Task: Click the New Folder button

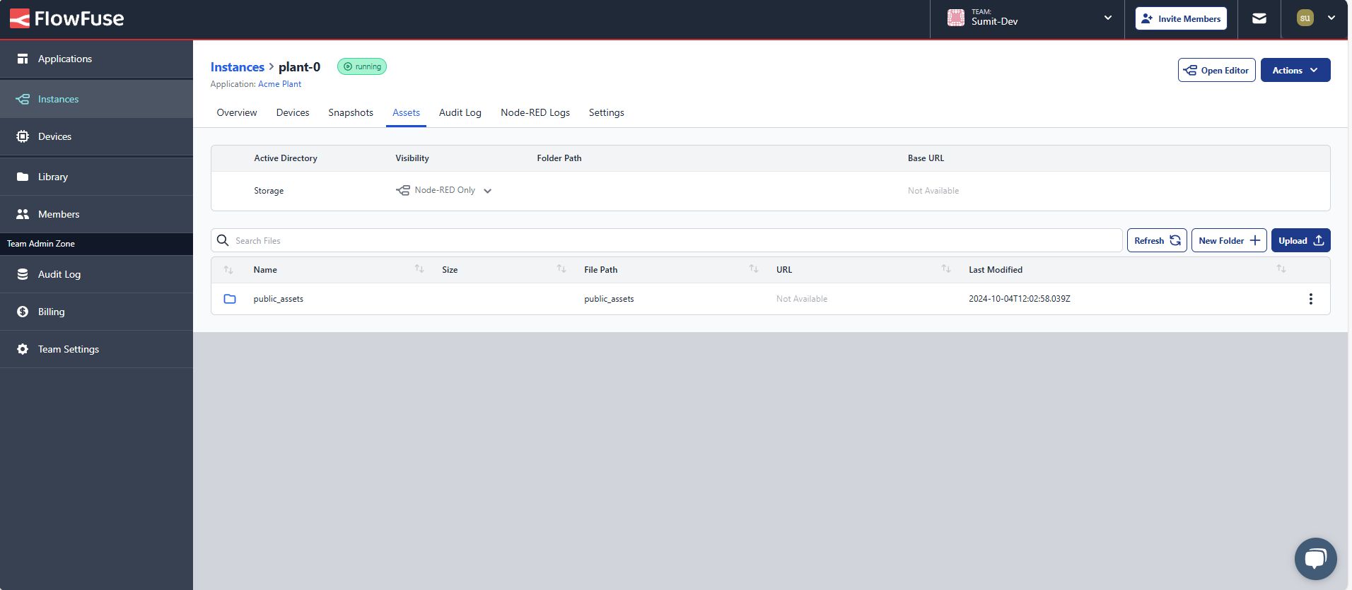Action: coord(1229,240)
